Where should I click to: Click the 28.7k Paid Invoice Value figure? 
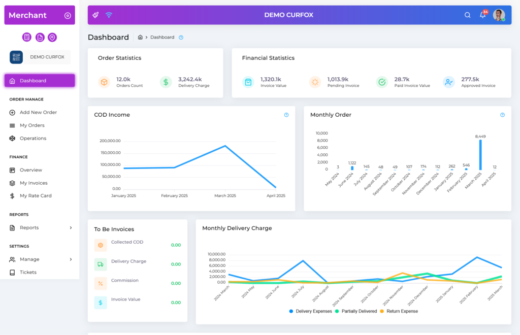click(402, 79)
